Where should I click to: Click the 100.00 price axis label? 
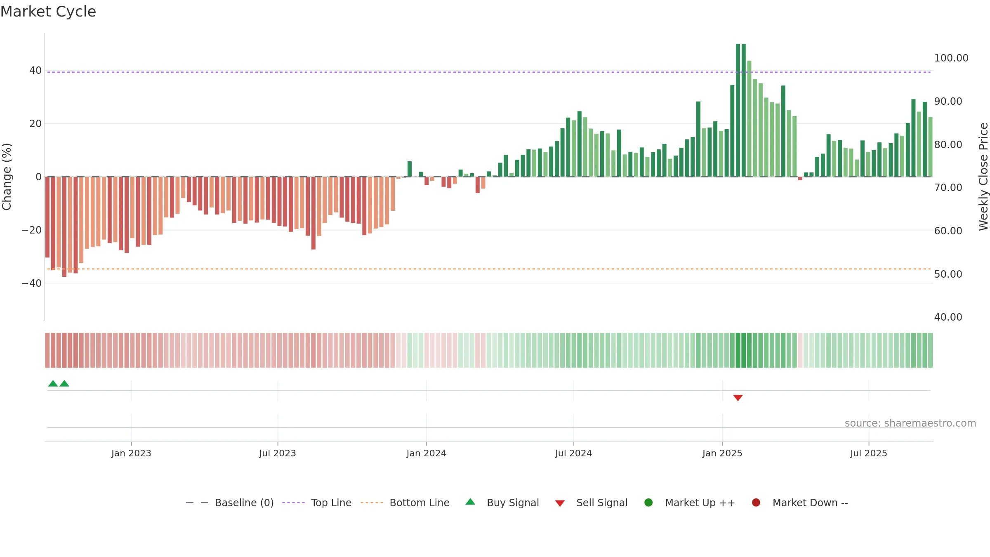[x=951, y=58]
